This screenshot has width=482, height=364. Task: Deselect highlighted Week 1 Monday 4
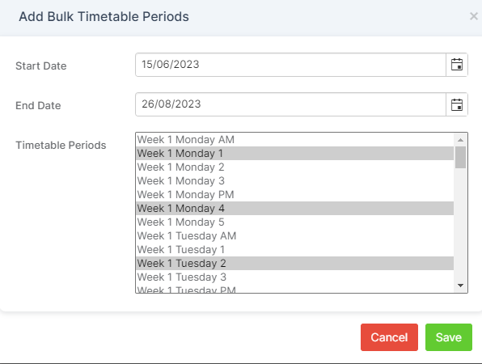(x=294, y=208)
